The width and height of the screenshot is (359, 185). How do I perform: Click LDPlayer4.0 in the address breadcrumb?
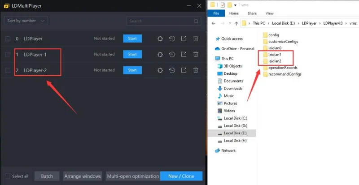point(333,23)
